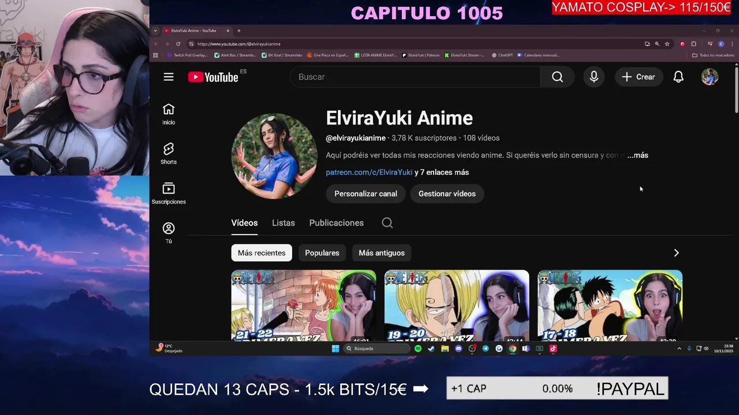Start voice search with microphone icon
739x415 pixels.
[x=594, y=77]
